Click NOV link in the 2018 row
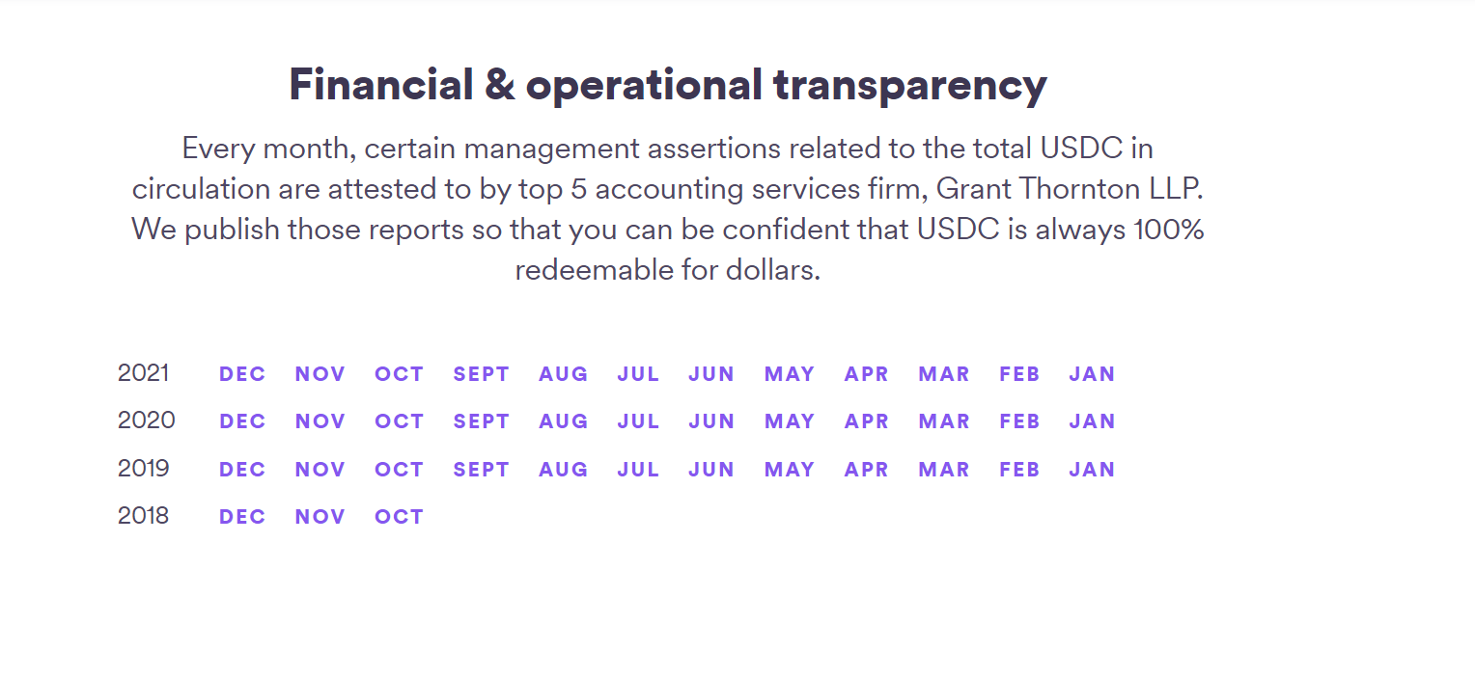 320,517
